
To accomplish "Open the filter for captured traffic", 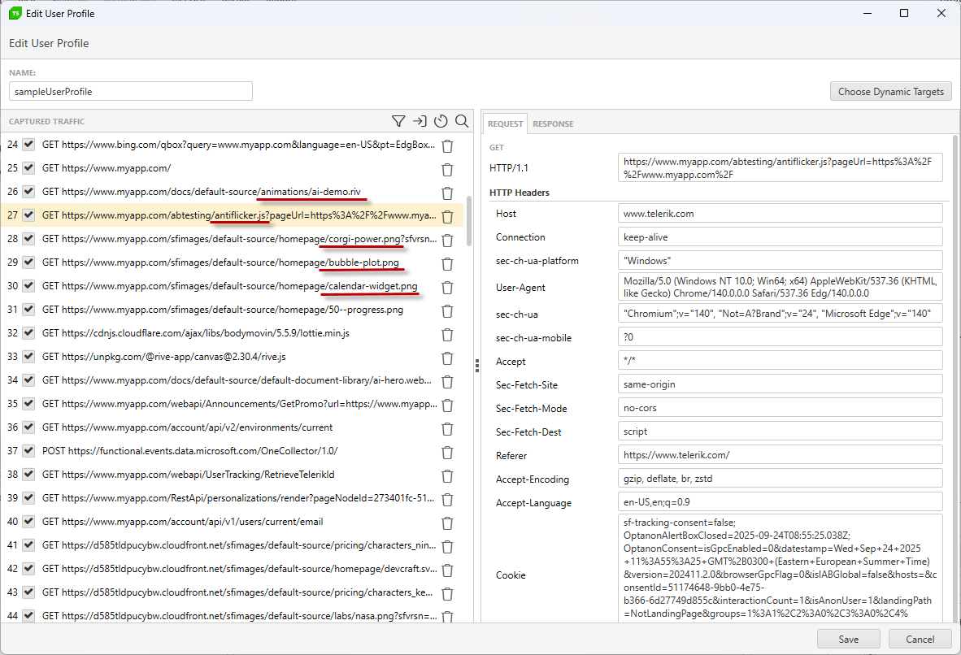I will 398,120.
